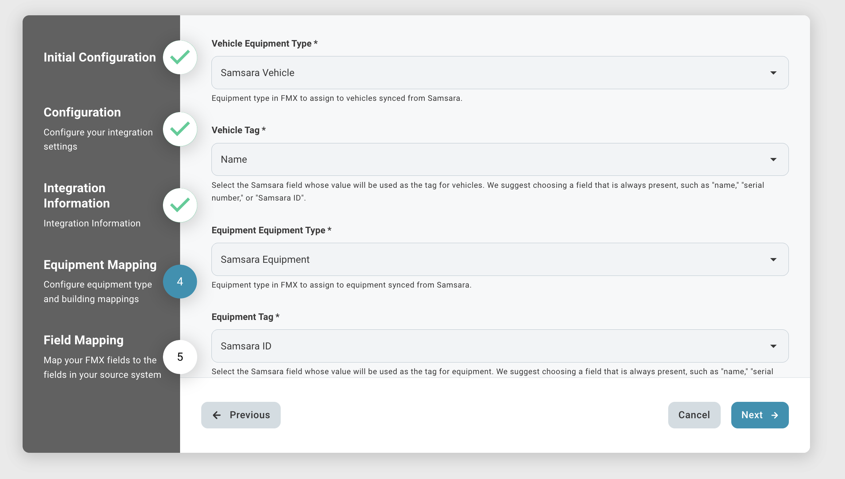Click the right arrow on the Next button
Image resolution: width=845 pixels, height=479 pixels.
[775, 415]
